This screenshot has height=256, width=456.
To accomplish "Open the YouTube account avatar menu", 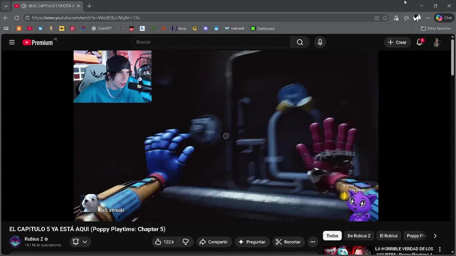I will 437,42.
